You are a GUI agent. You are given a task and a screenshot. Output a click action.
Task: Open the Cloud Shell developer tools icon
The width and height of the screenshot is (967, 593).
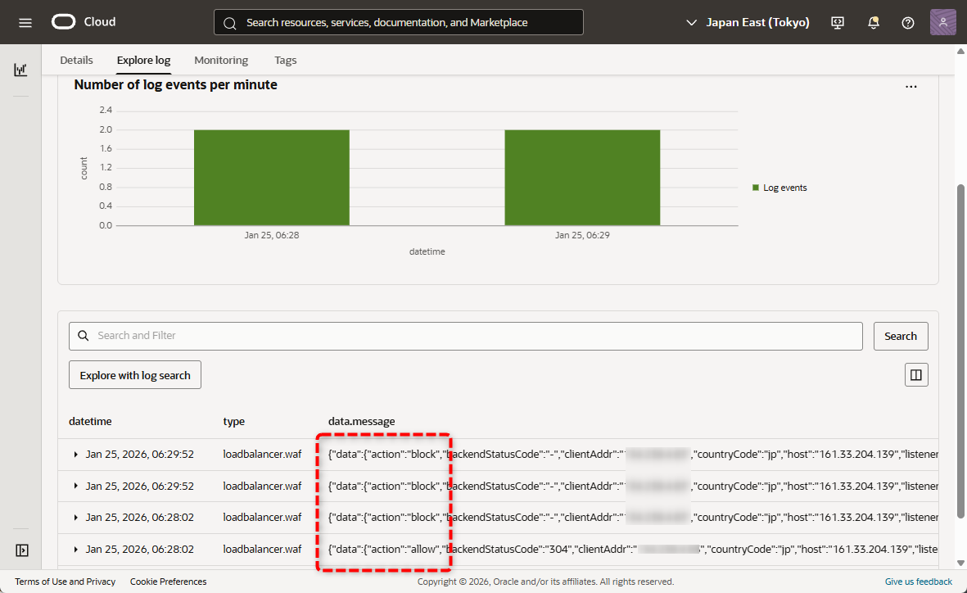tap(838, 23)
